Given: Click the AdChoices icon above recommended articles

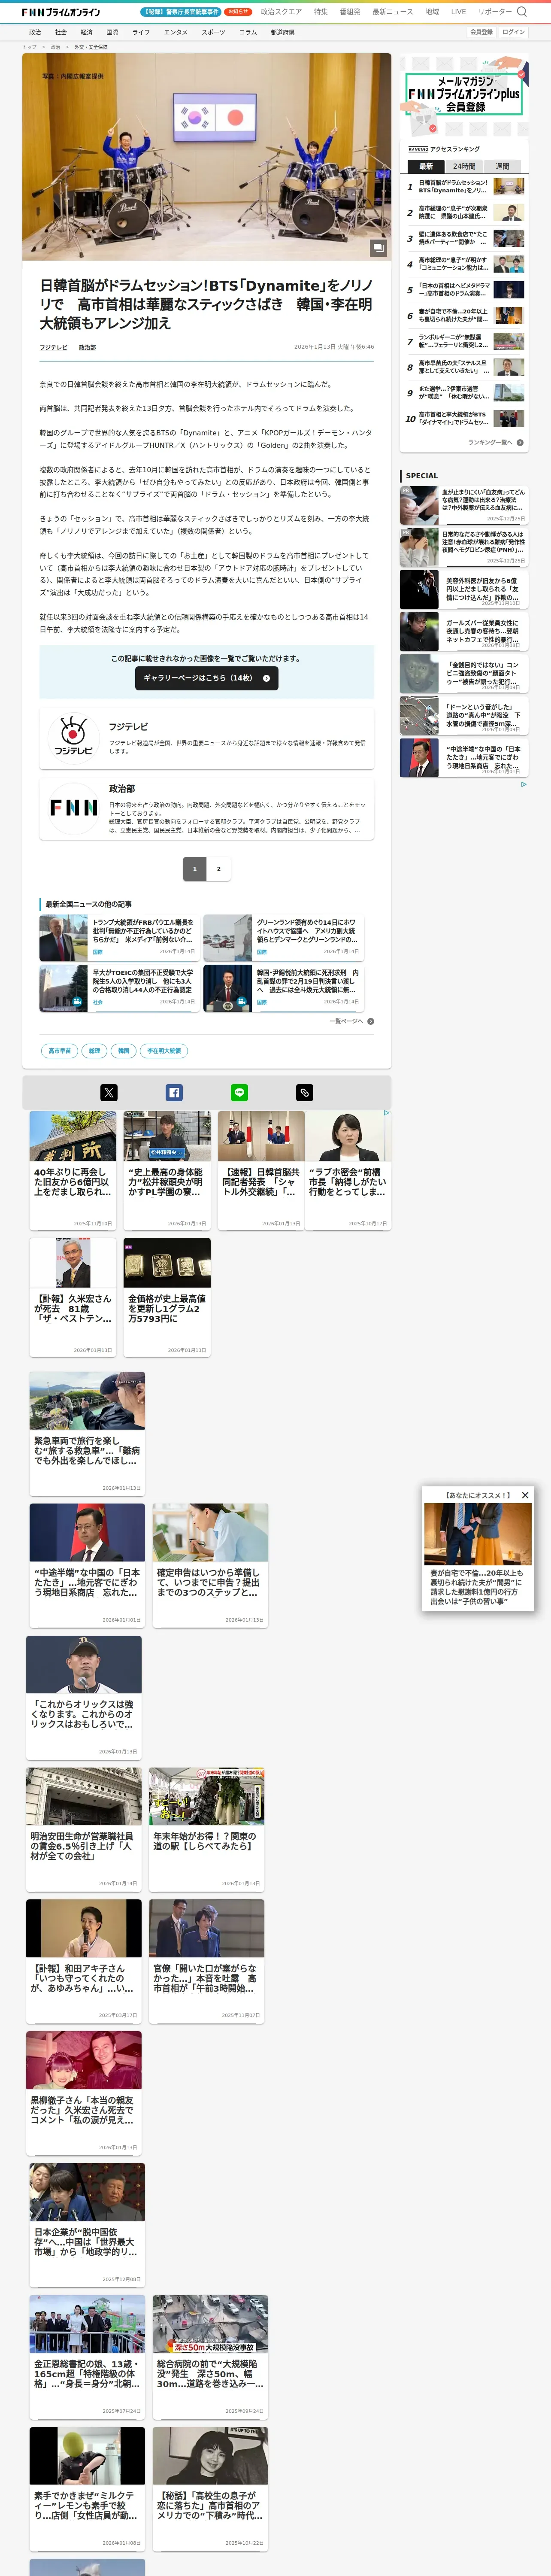Looking at the screenshot, I should click(x=387, y=1113).
